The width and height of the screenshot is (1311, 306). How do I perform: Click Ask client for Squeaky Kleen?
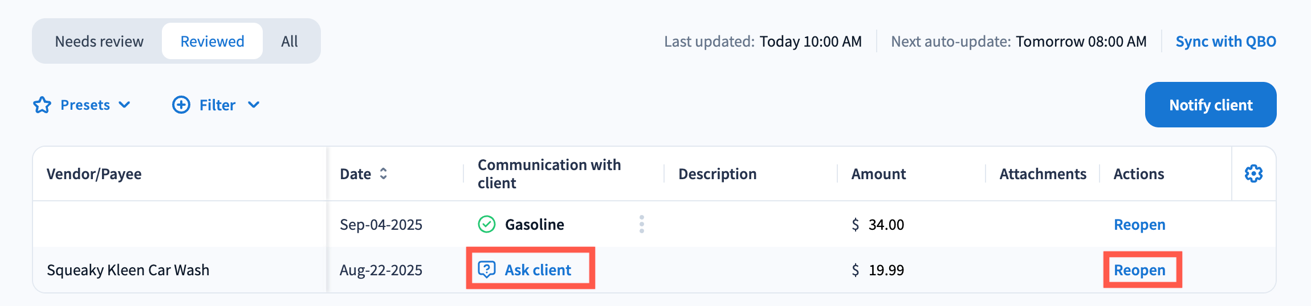538,270
